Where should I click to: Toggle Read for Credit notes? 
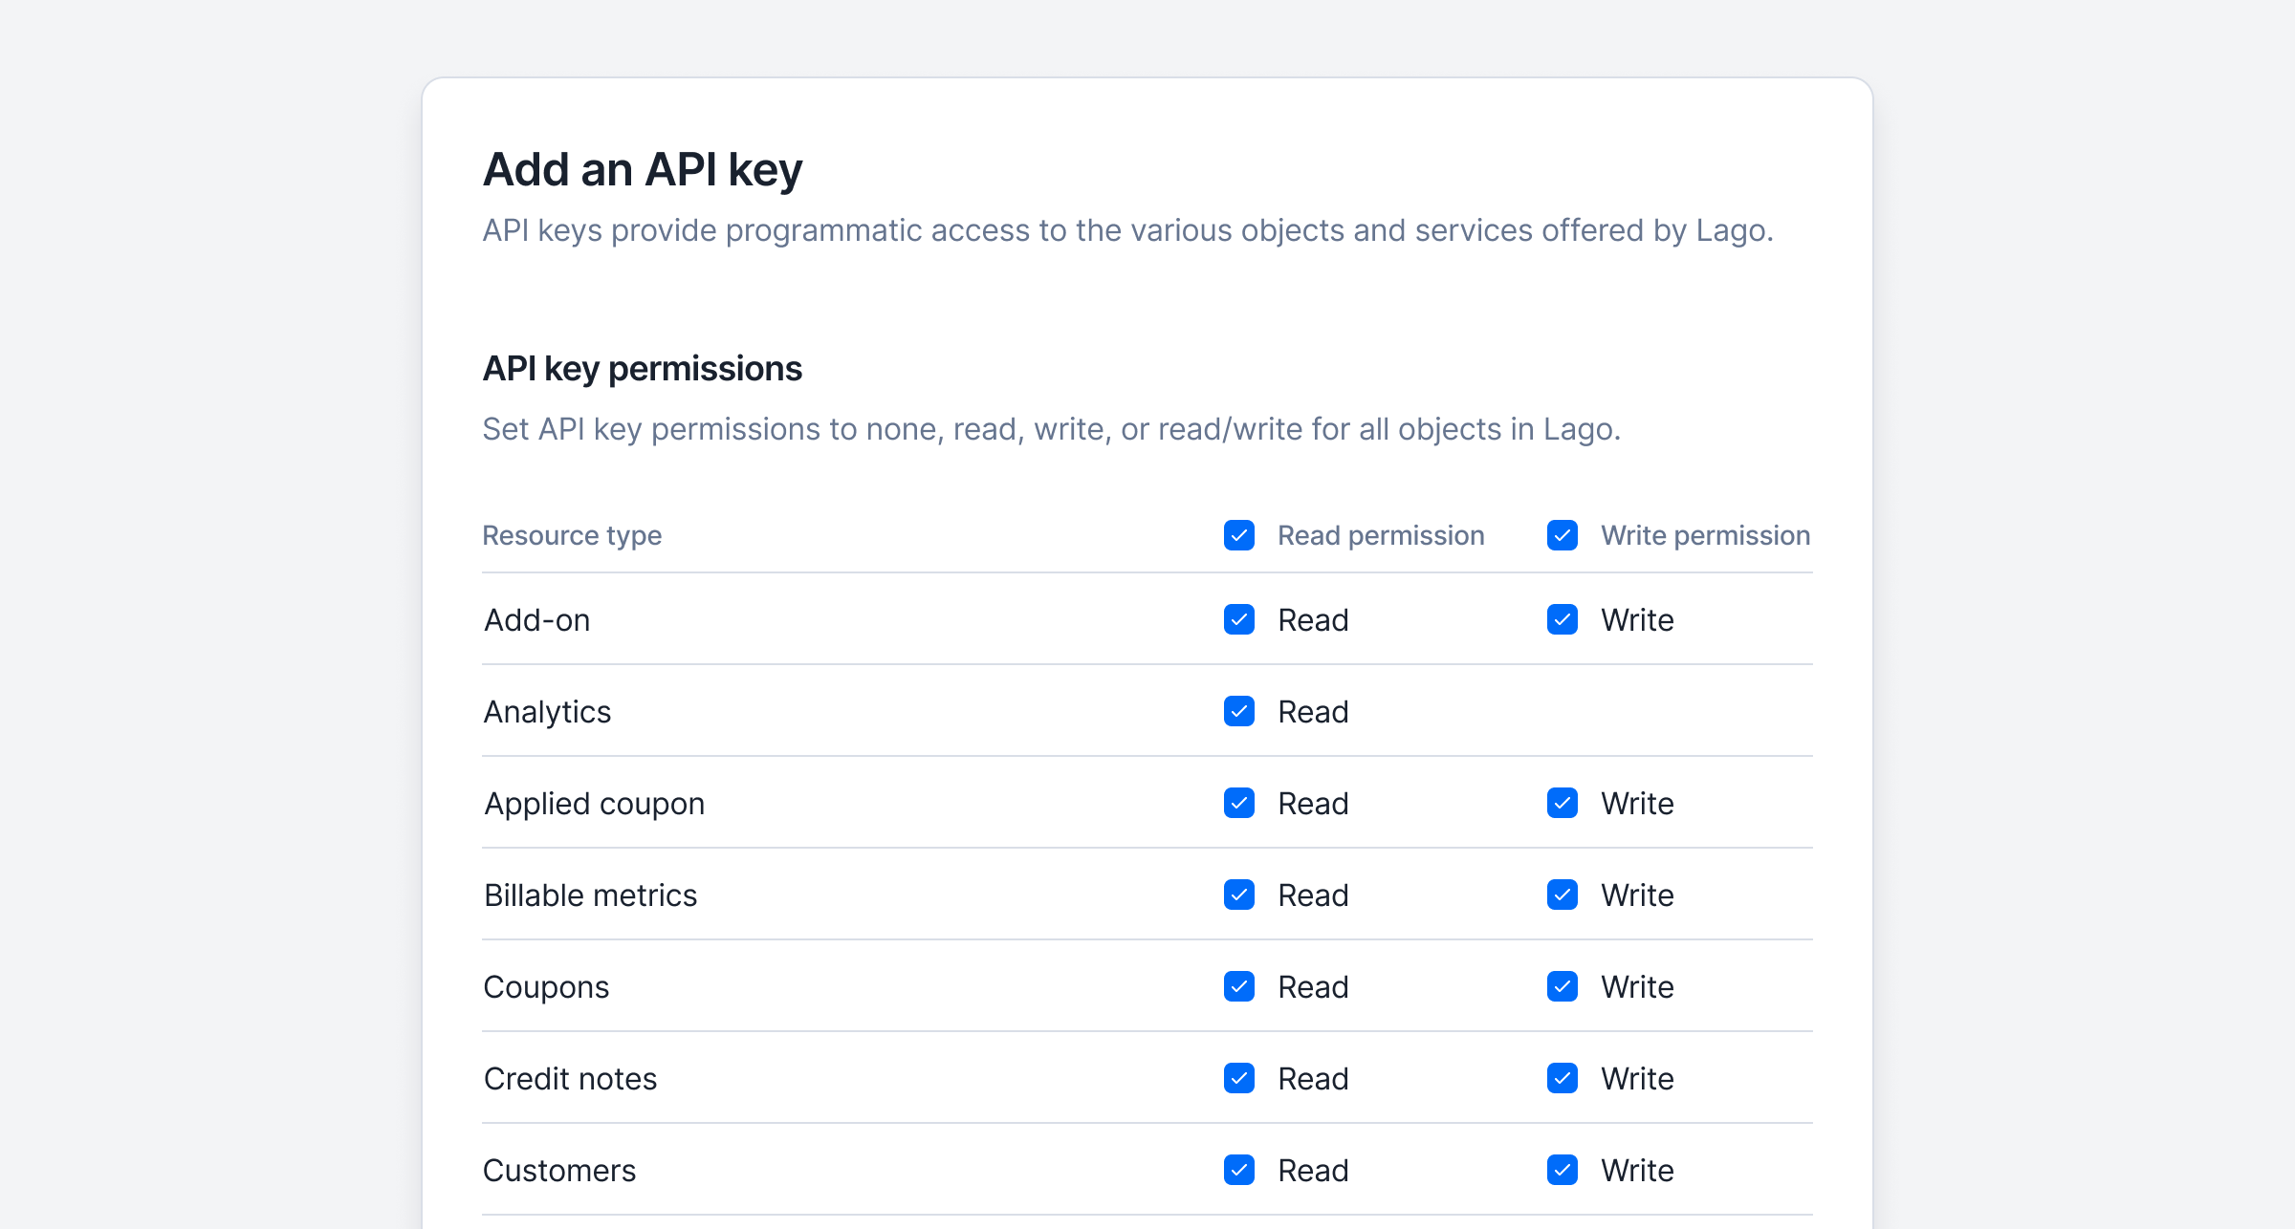1239,1078
